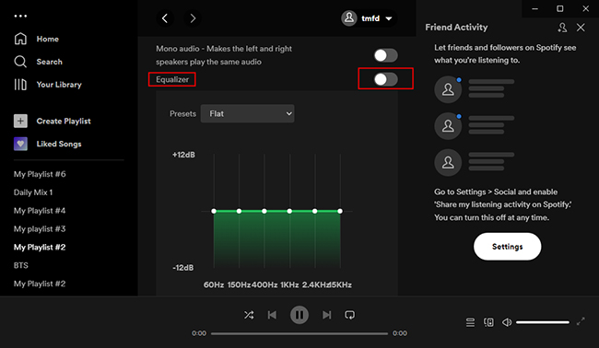Open the three-dot app menu
The width and height of the screenshot is (599, 348).
[20, 16]
